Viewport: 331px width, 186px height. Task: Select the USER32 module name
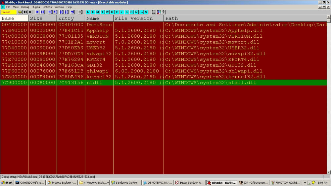96,48
